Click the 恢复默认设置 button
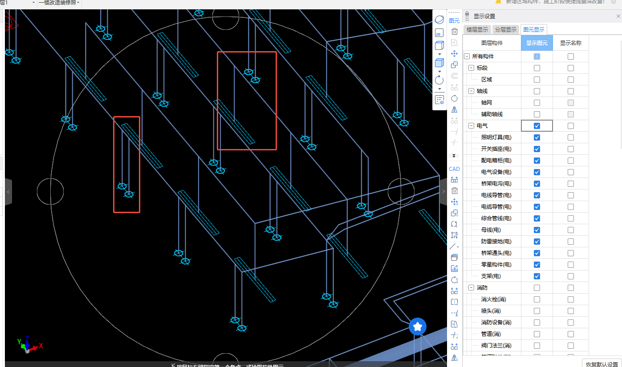 [602, 364]
